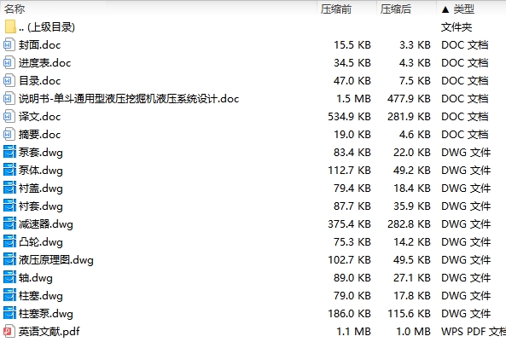
Task: Click the WPS PDF type cell
Action: pyautogui.click(x=474, y=332)
